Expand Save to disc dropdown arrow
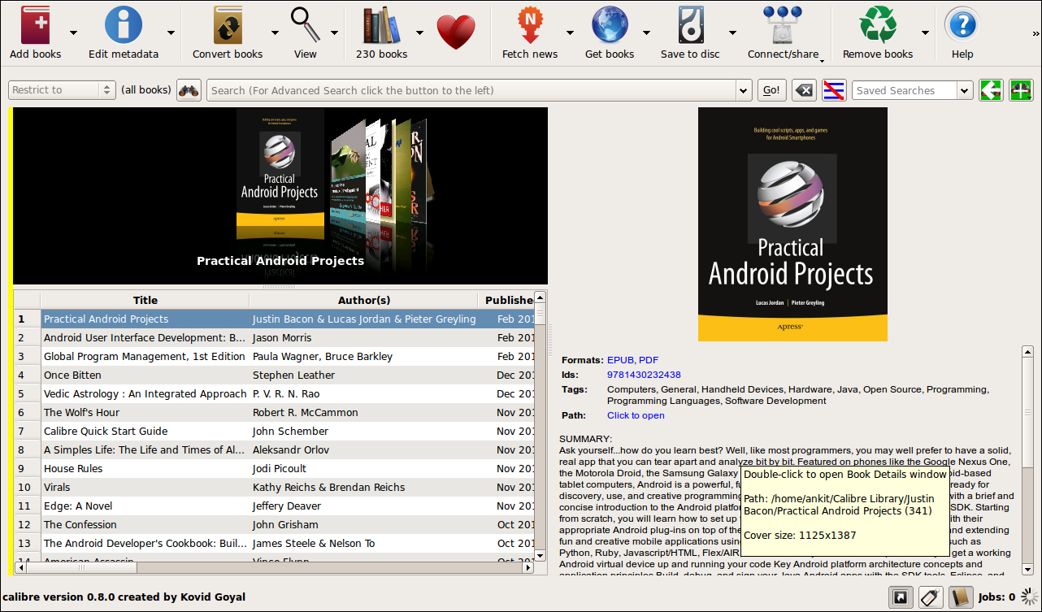 click(x=732, y=33)
